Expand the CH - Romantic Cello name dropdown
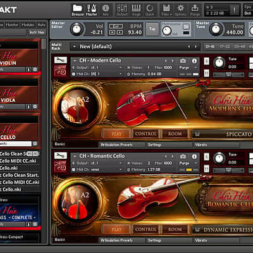The image size is (253, 253). click(x=75, y=156)
